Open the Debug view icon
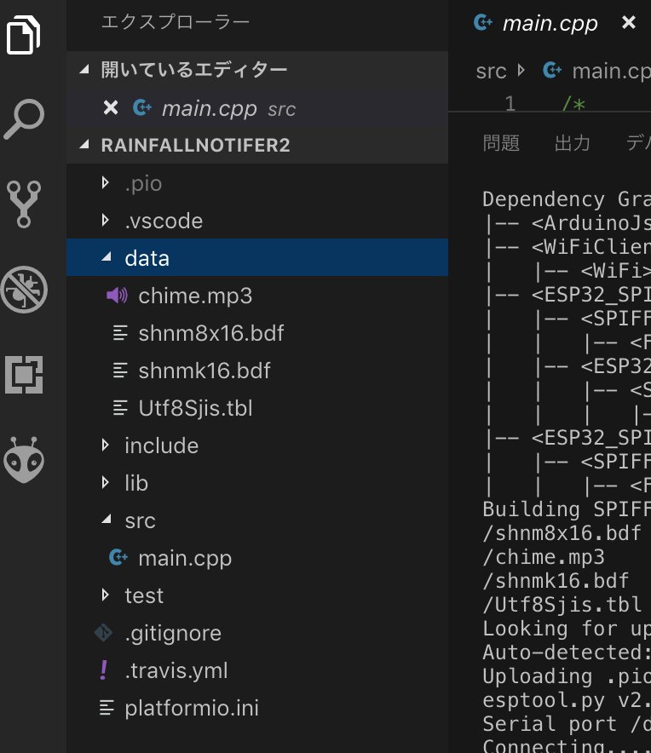The height and width of the screenshot is (753, 651). (x=24, y=290)
